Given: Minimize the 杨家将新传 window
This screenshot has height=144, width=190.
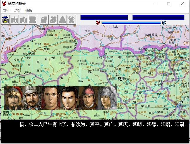Looking at the screenshot, I should click(x=156, y=4).
